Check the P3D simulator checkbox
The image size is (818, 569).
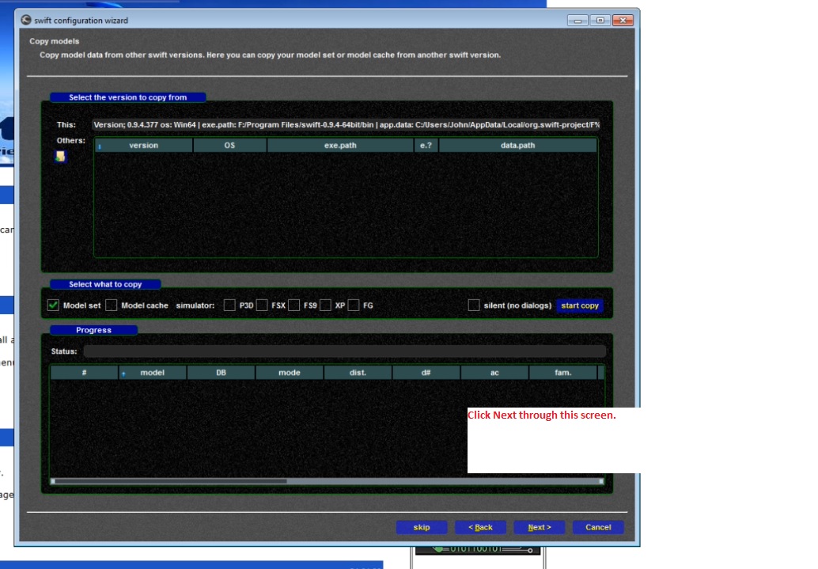pyautogui.click(x=229, y=305)
